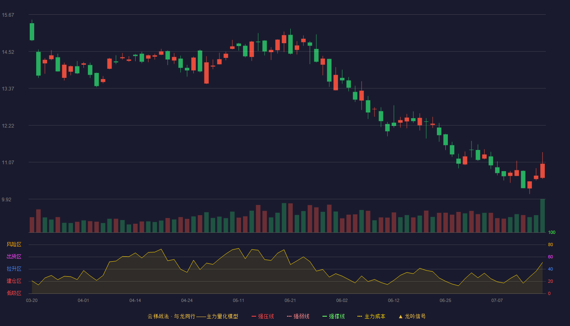Viewport: 570px width, 326px height.
Task: Click the first tall green candlestick
Action: [32, 32]
